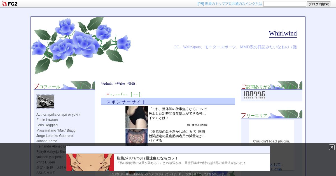Close the bottom ad overlay
The width and height of the screenshot is (336, 176).
pyautogui.click(x=332, y=147)
